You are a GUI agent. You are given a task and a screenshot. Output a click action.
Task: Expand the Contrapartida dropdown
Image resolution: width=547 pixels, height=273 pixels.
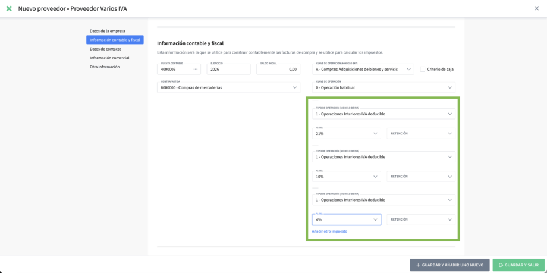point(229,87)
